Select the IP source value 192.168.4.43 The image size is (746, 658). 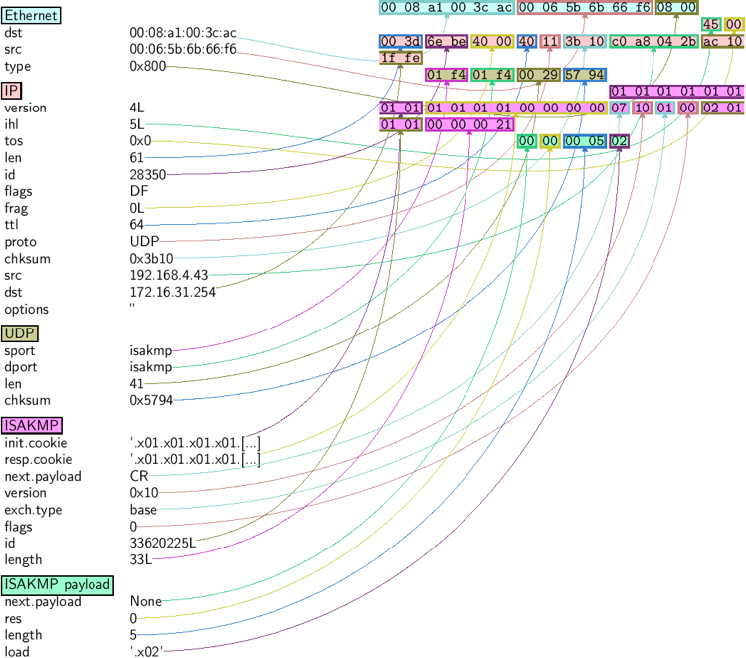(x=169, y=274)
